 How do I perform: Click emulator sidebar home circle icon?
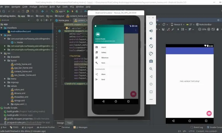[151, 84]
